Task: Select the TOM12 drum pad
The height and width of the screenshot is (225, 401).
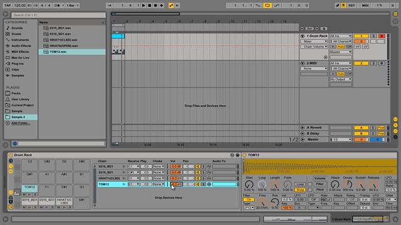Action: pyautogui.click(x=29, y=188)
